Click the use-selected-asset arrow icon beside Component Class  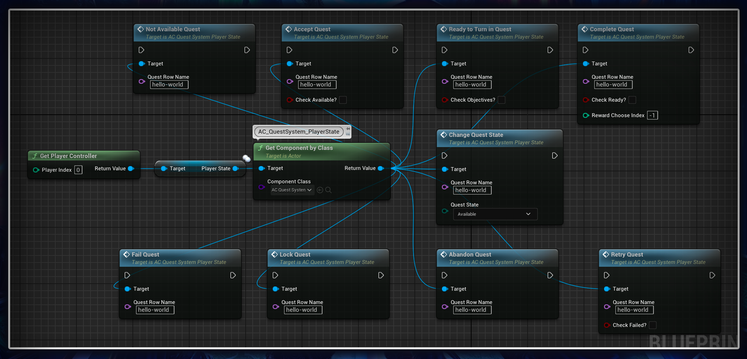click(320, 190)
